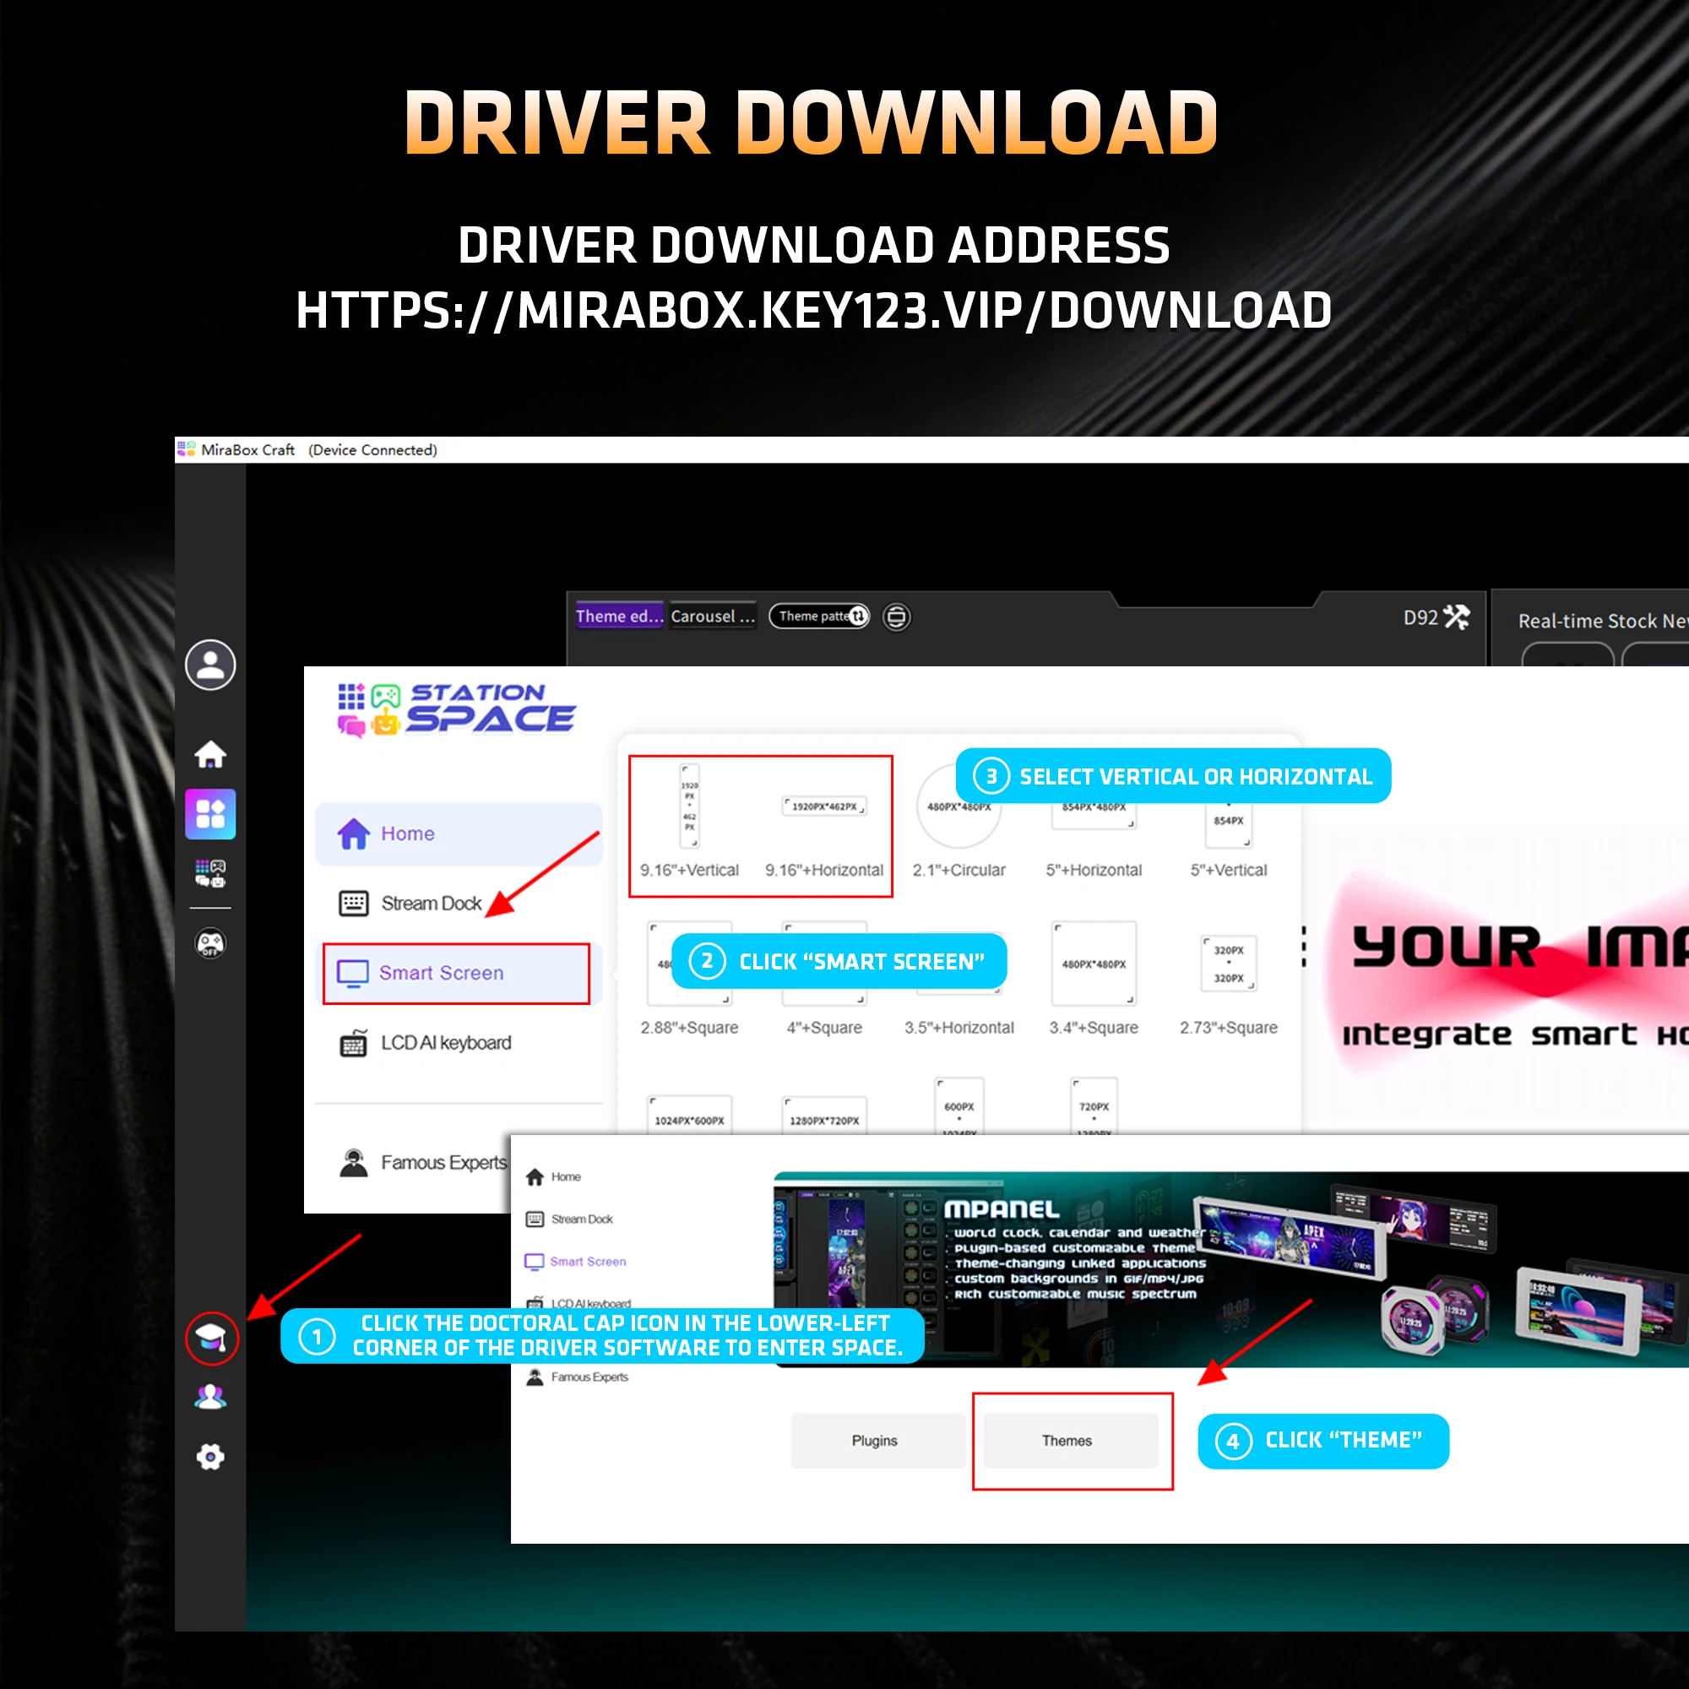Viewport: 1689px width, 1689px height.
Task: Click the monitor icon beside the large Smart Screen label
Action: point(352,973)
